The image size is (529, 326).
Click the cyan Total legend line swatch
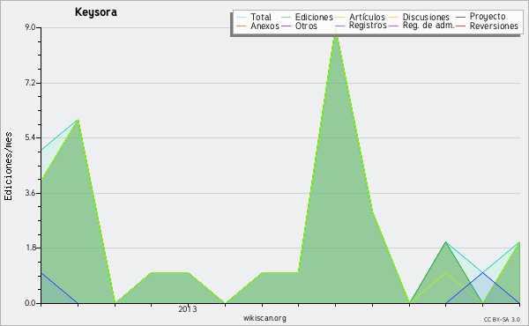[241, 17]
